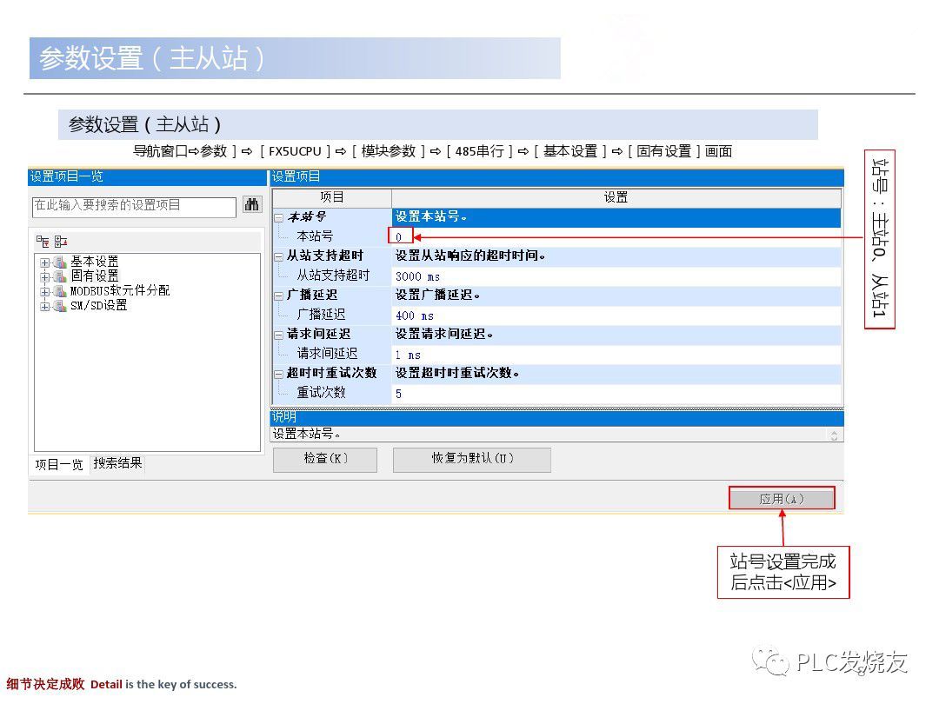Click the MODBUS软元件分配 folder icon
Screen dimensions: 939x704
[x=59, y=291]
